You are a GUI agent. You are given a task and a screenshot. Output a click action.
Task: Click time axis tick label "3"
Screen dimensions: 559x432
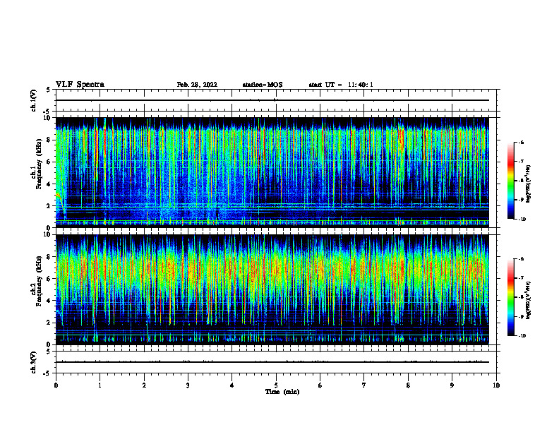188,385
